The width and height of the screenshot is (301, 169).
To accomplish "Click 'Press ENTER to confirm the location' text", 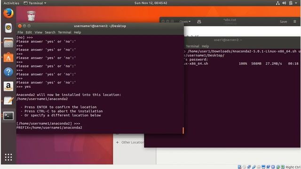I will point(61,107).
